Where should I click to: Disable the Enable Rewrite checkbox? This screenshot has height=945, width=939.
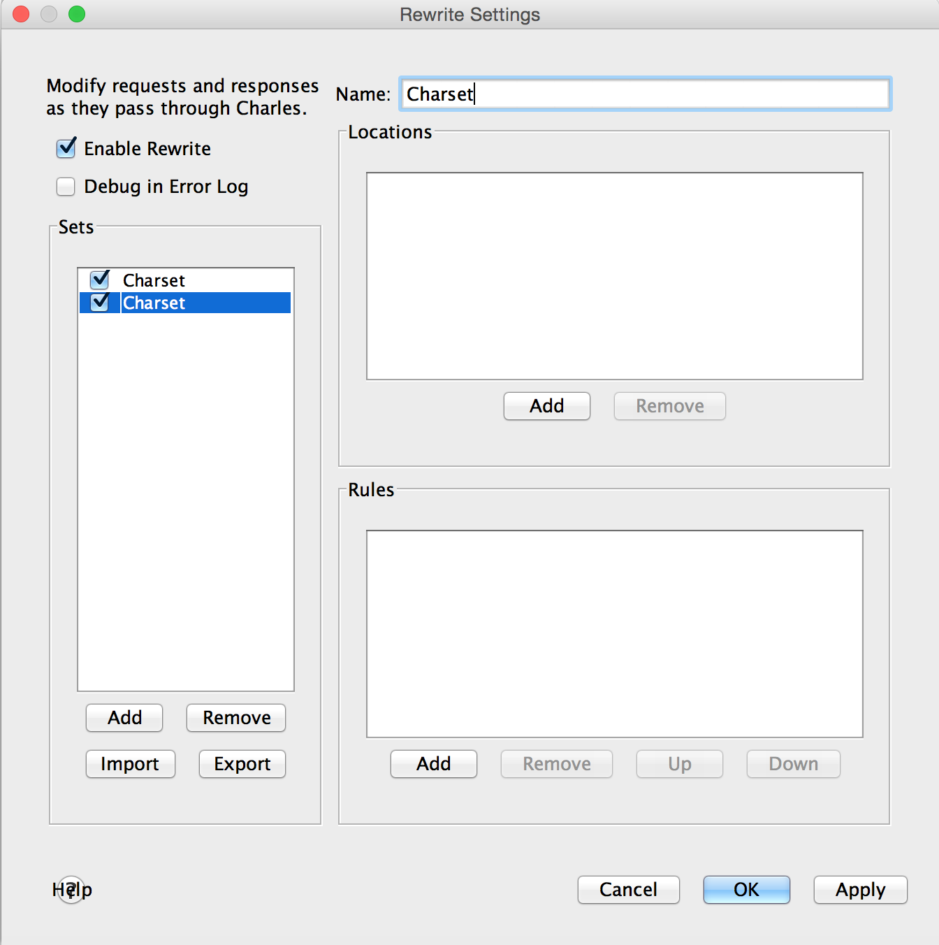(x=66, y=148)
